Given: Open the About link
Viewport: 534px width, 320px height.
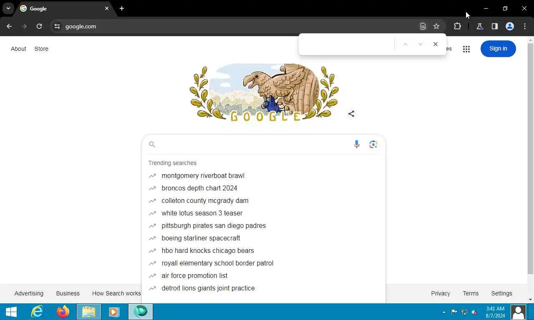Looking at the screenshot, I should 18,49.
